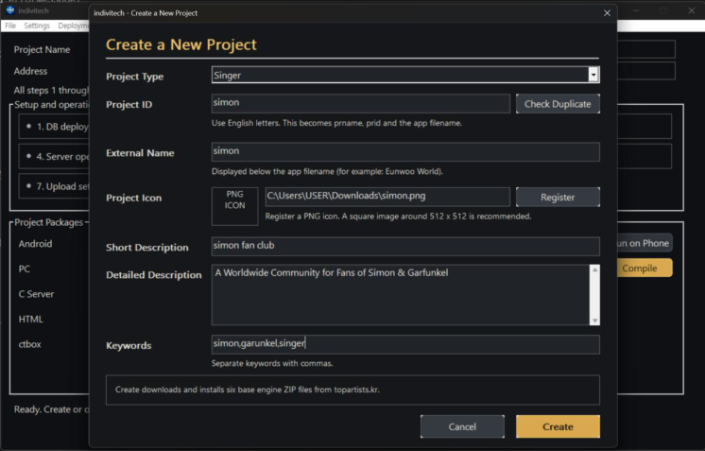Focus the Project Icon file path field

pos(387,197)
